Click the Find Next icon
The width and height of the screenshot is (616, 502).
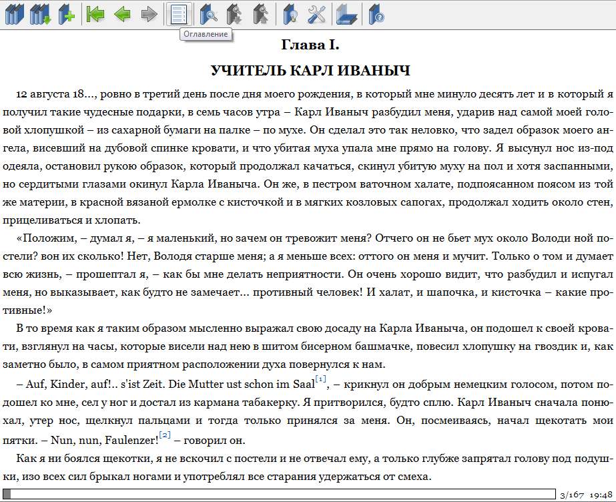[x=234, y=14]
